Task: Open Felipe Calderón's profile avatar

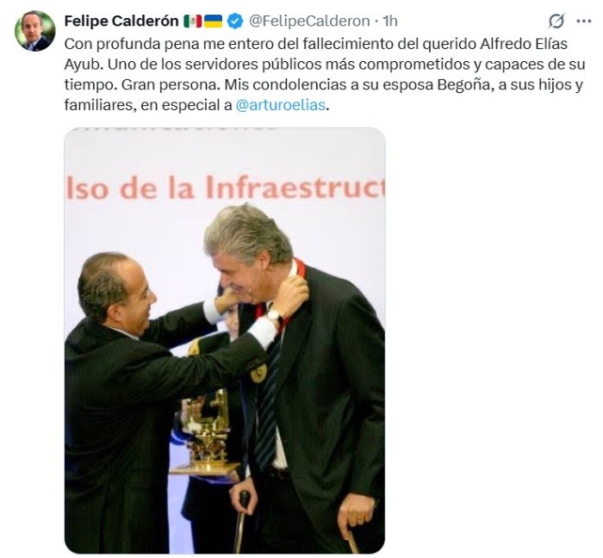Action: (35, 31)
